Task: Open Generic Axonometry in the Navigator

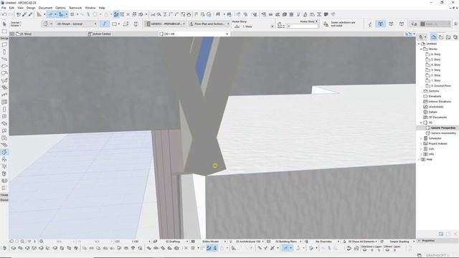Action: point(443,133)
